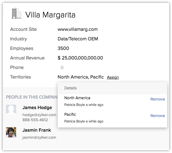Image resolution: width=172 pixels, height=153 pixels.
Task: Open the Jasmin Frank contact name
Action: click(37, 130)
